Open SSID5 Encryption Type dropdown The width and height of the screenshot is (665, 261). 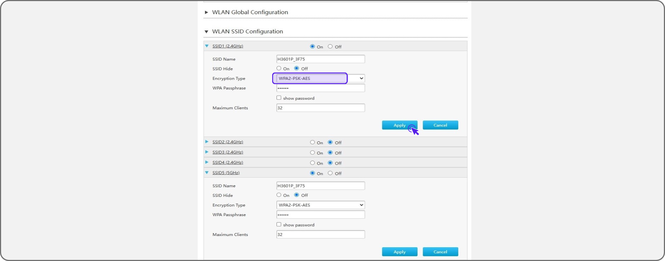321,205
